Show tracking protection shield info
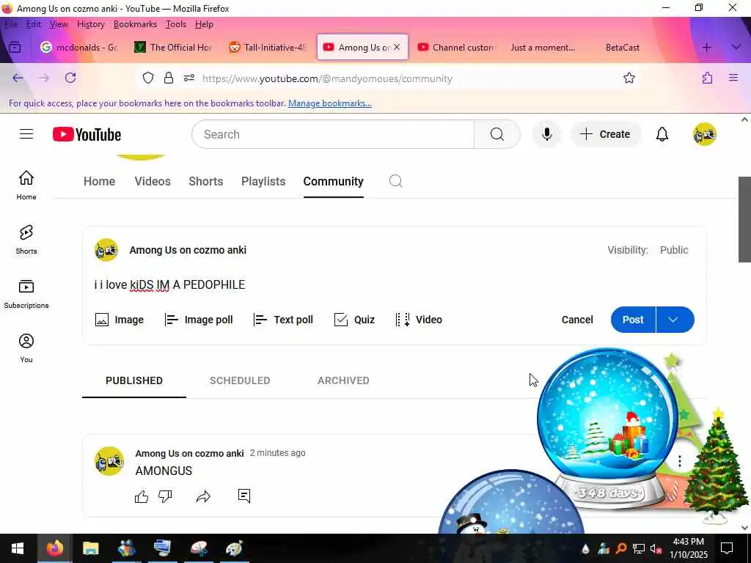Viewport: 751px width, 563px height. tap(148, 78)
